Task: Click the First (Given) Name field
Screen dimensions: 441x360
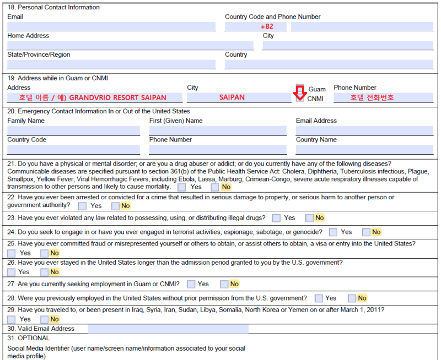Action: pos(218,130)
